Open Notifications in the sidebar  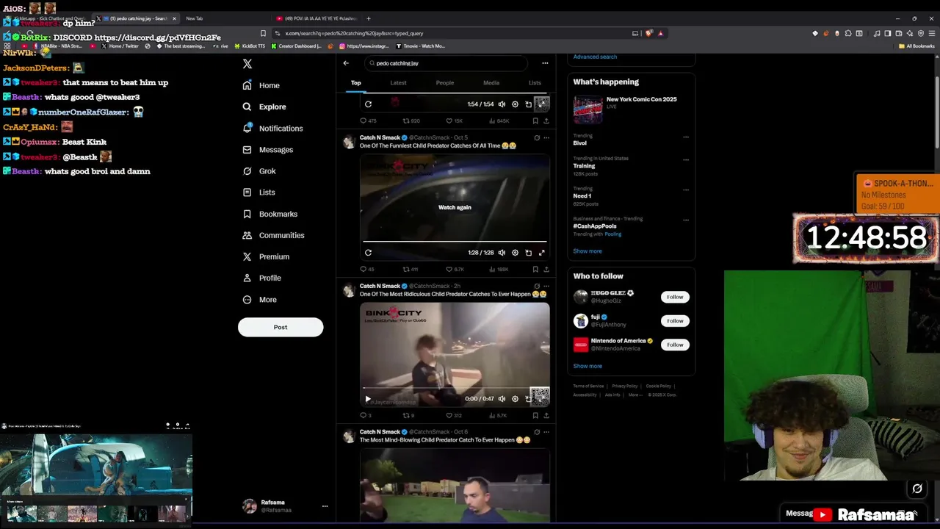[x=272, y=128]
